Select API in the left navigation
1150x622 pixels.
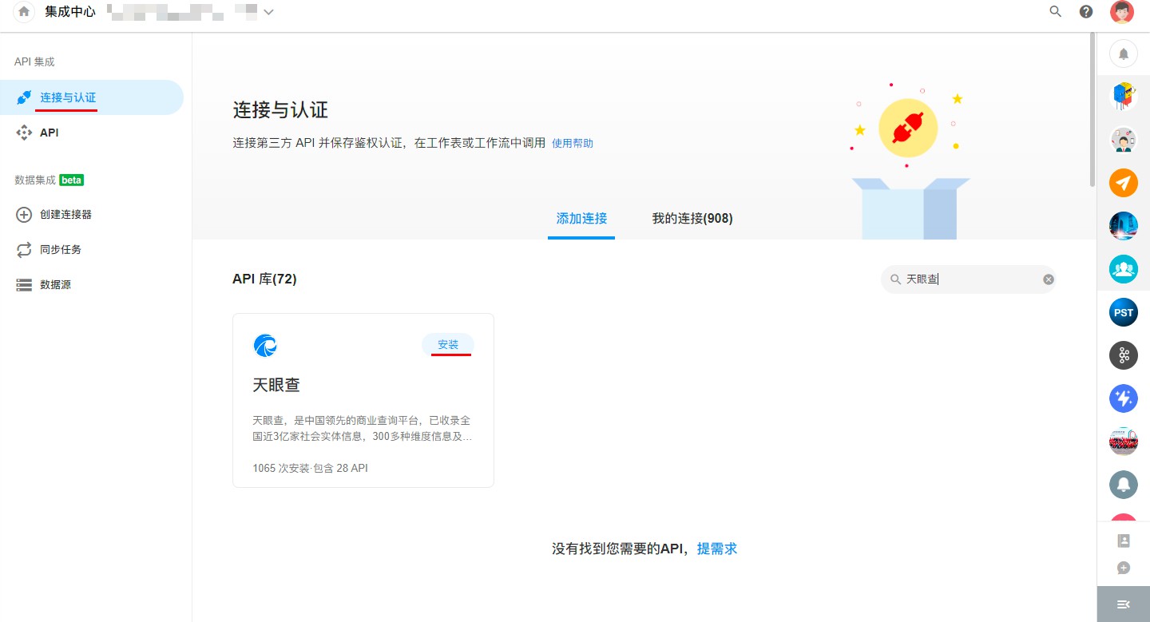coord(50,133)
